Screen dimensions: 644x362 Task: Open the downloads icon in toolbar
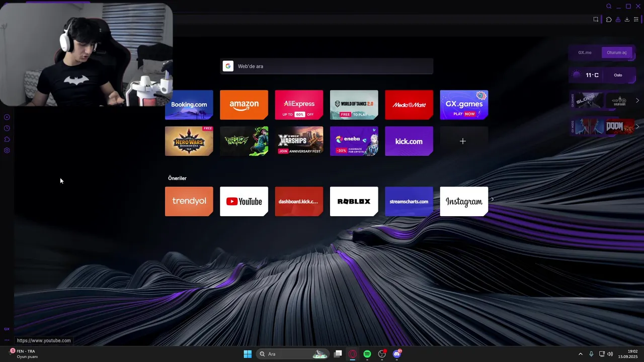coord(627,19)
